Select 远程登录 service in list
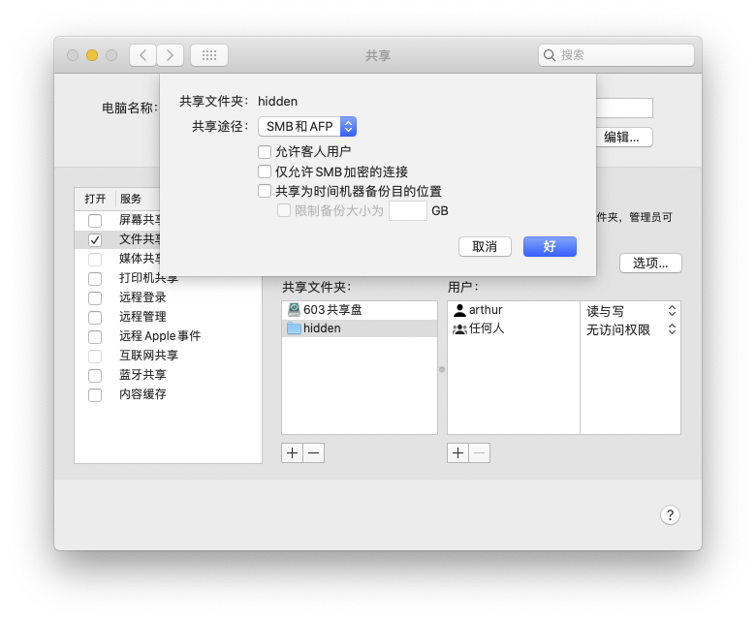The height and width of the screenshot is (622, 756). tap(142, 297)
